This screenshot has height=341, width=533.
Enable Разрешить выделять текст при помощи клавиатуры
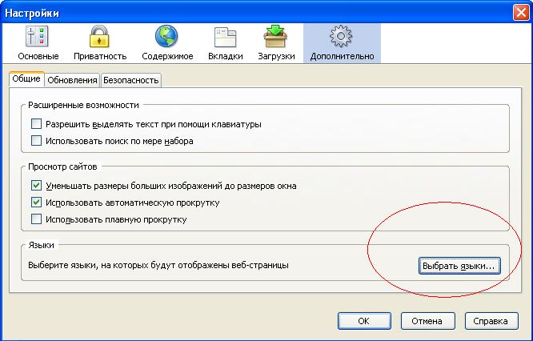coord(36,124)
